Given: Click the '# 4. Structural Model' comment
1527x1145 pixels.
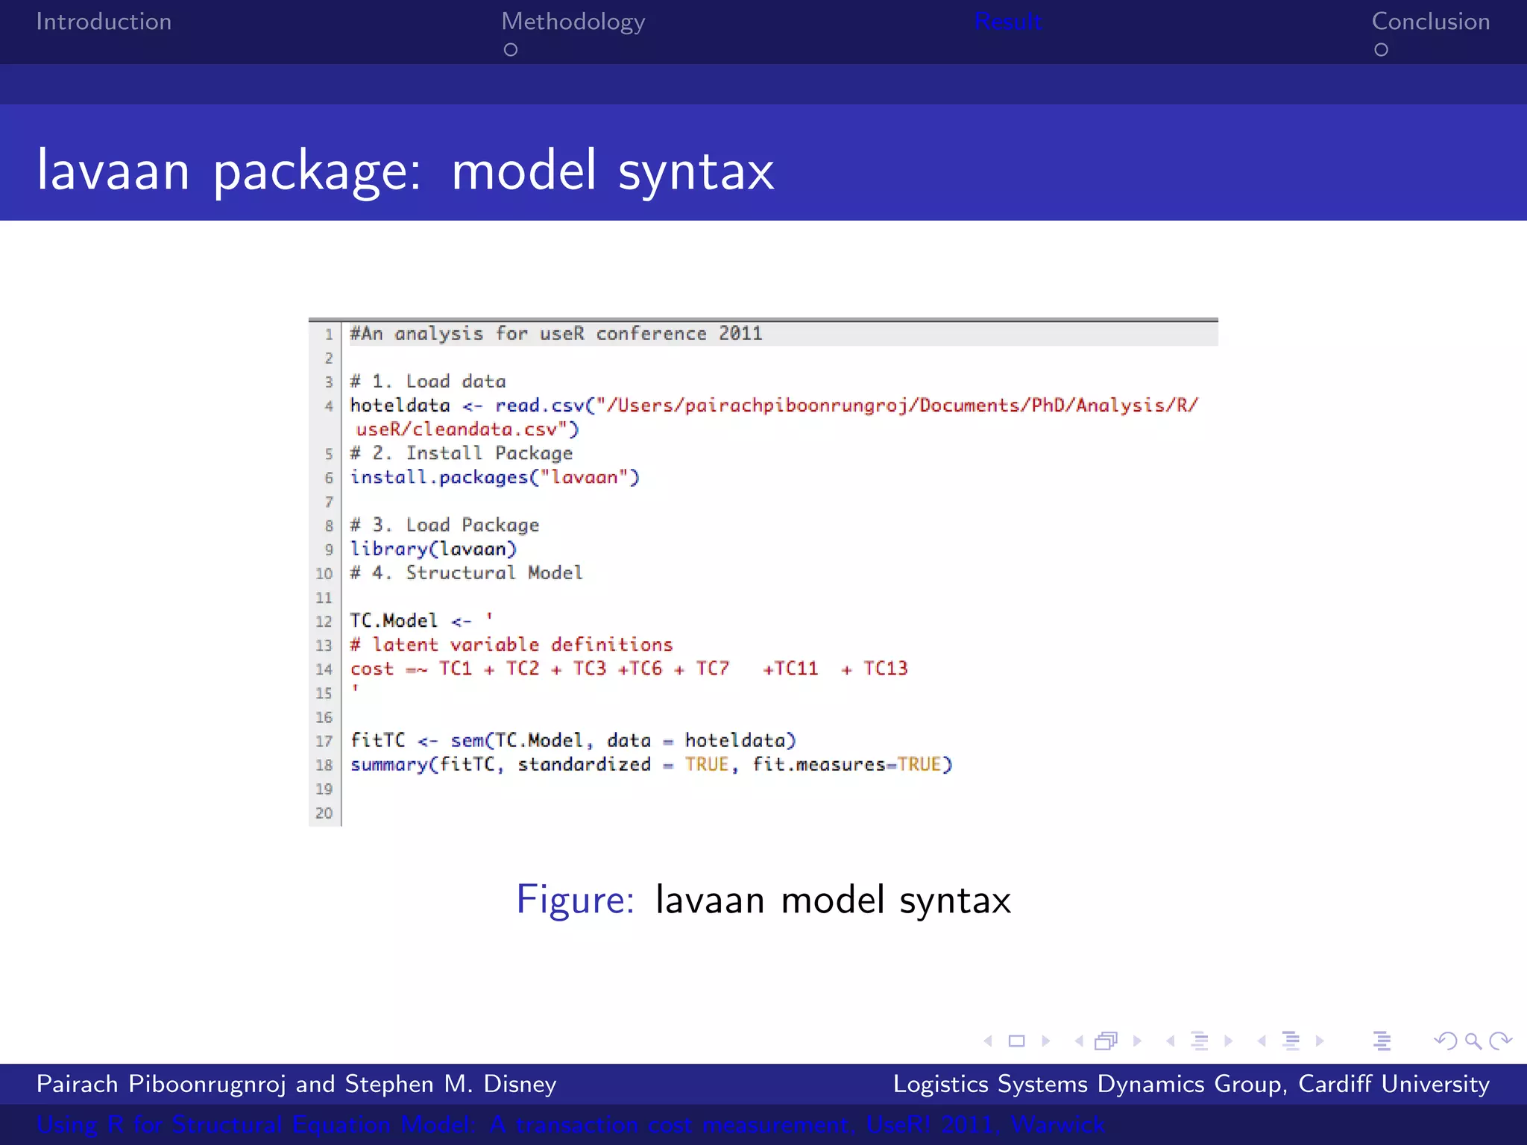Looking at the screenshot, I should [466, 572].
